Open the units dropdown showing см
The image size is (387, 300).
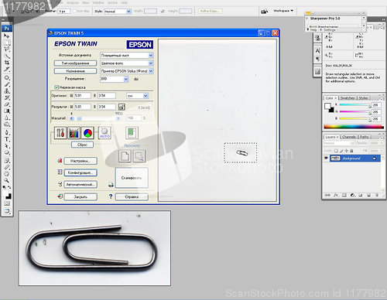(x=146, y=96)
